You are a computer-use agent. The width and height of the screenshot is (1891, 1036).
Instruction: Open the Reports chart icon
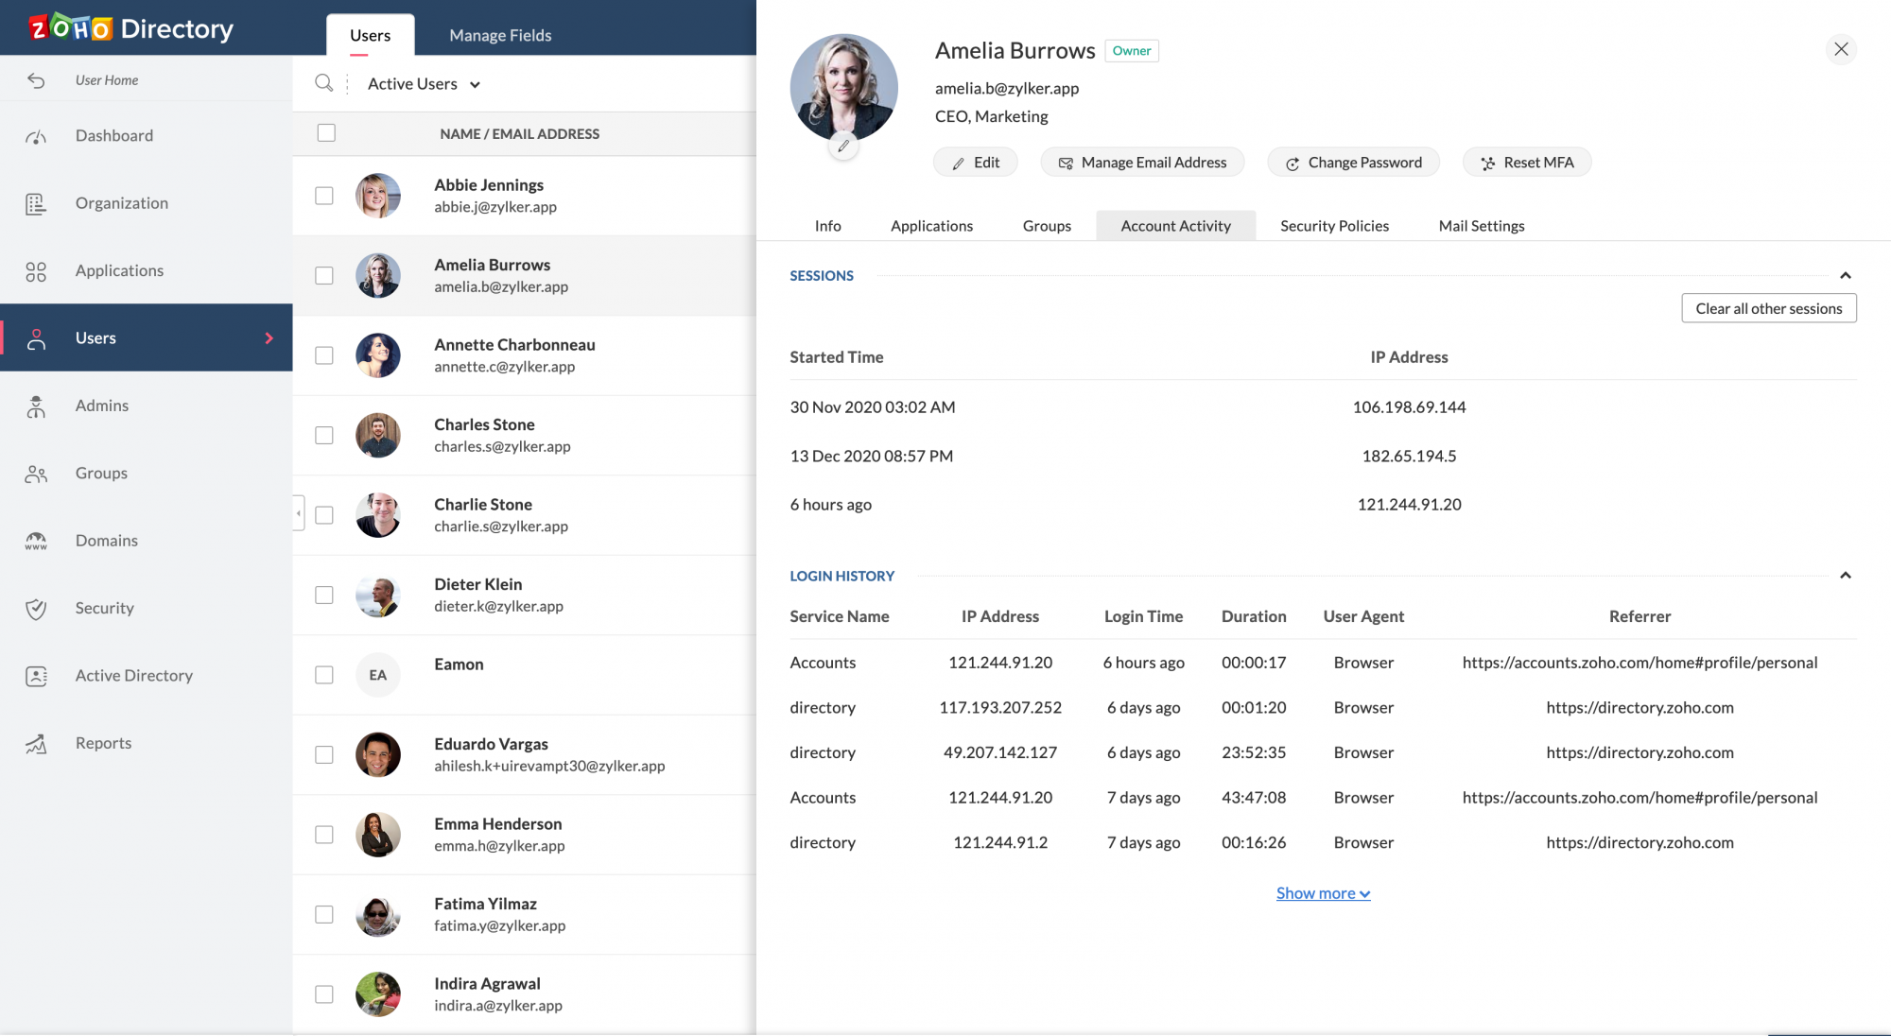[36, 744]
